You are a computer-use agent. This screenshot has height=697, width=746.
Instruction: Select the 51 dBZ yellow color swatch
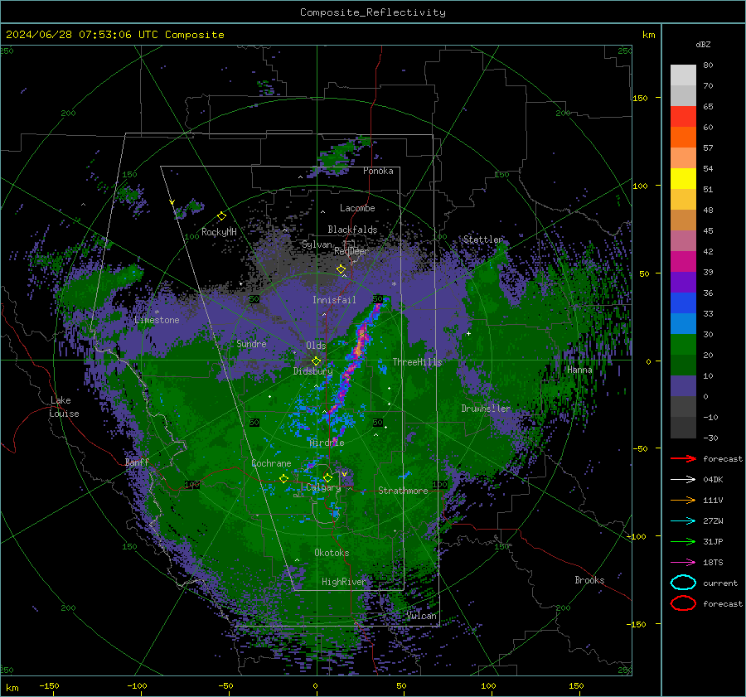[x=683, y=179]
